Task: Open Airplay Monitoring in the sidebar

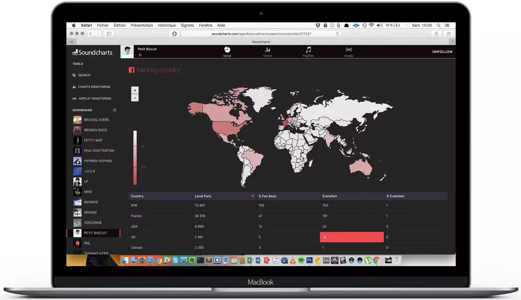Action: 94,99
